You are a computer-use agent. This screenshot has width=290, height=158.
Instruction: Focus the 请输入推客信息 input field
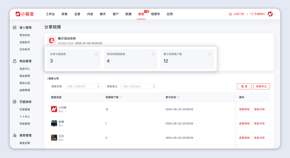pyautogui.click(x=81, y=86)
